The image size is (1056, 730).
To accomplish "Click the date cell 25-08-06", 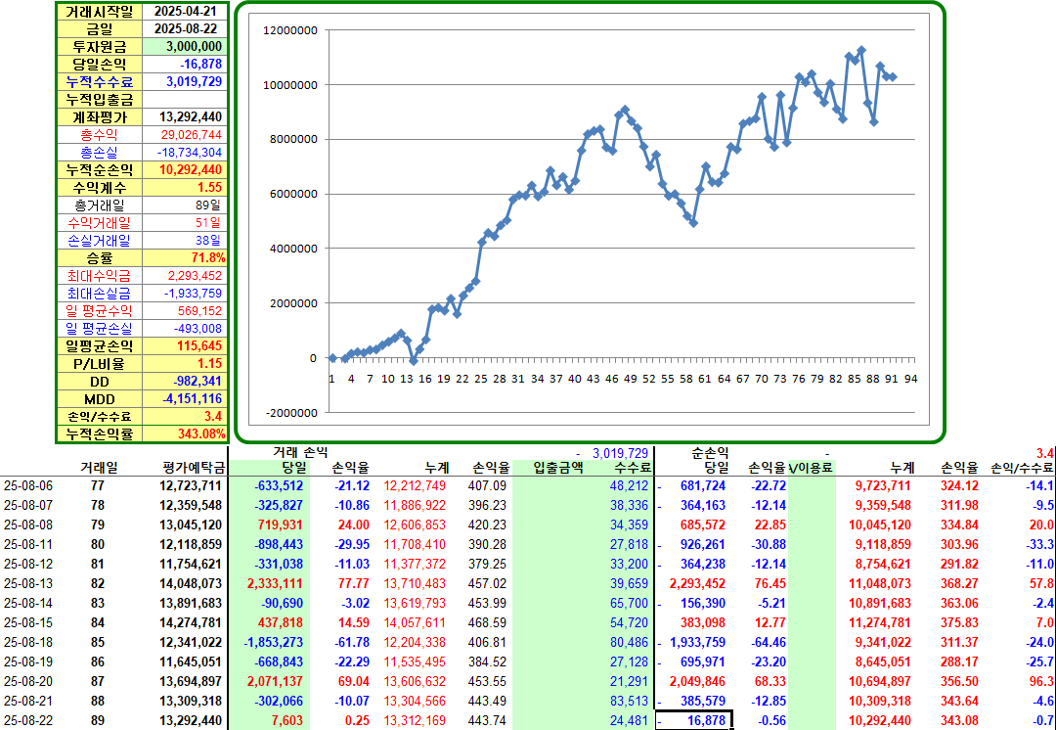I will coord(28,486).
